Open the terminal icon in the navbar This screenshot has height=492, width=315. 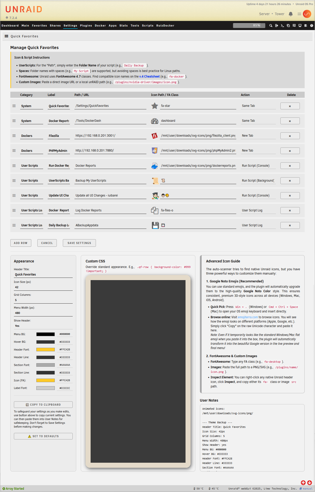tap(282, 26)
